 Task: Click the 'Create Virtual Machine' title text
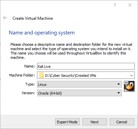33,18
